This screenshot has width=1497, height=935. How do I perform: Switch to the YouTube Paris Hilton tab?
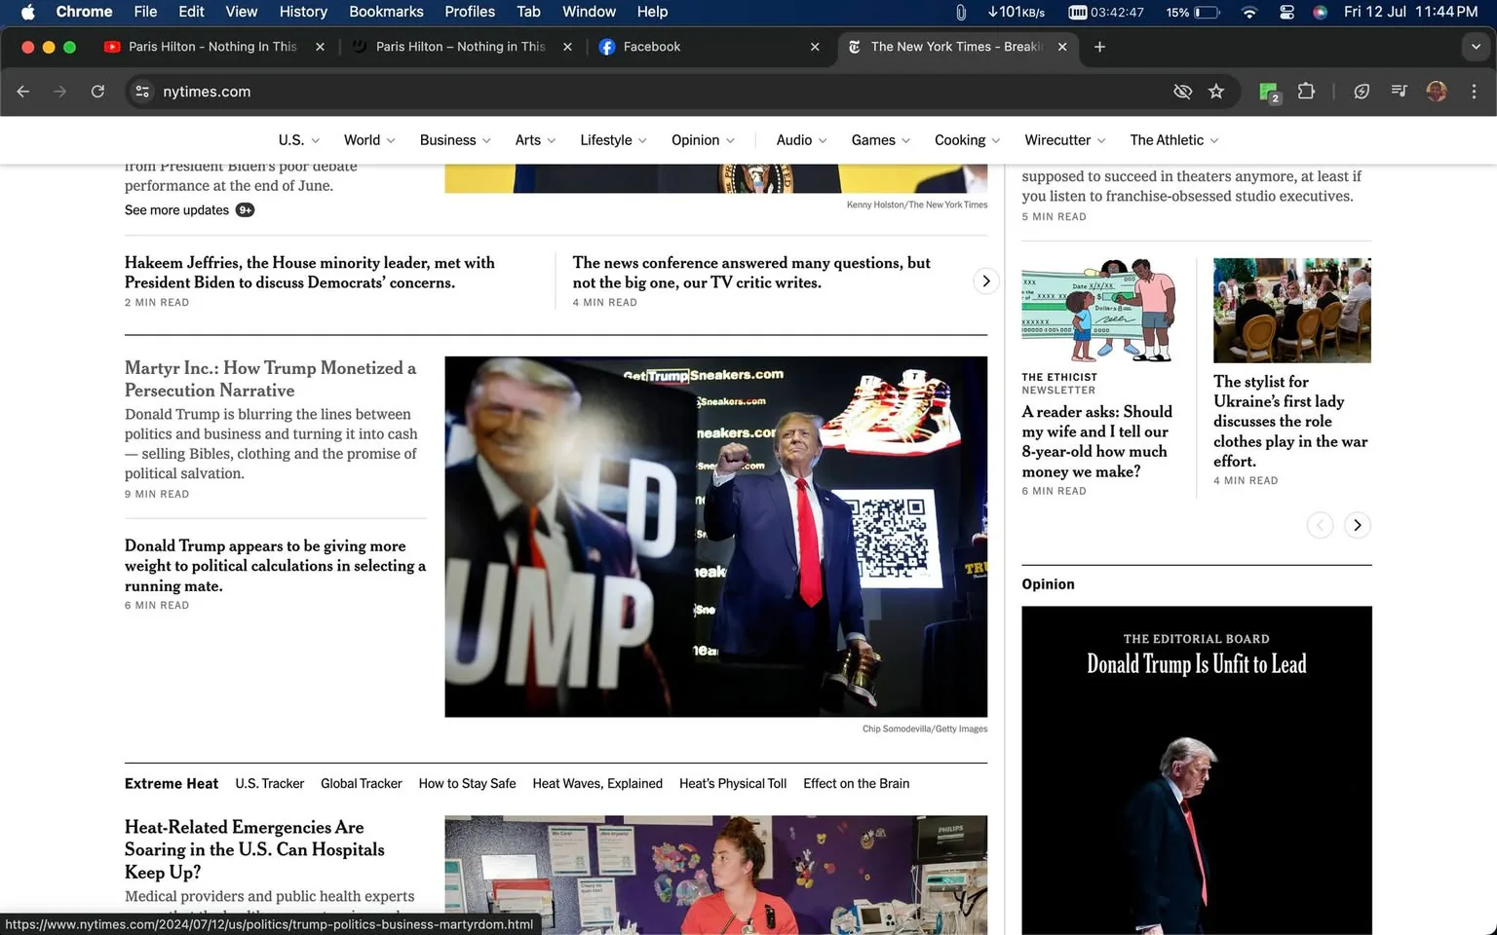click(213, 47)
